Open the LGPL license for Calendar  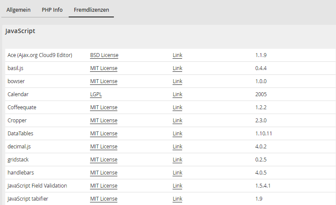tap(96, 94)
